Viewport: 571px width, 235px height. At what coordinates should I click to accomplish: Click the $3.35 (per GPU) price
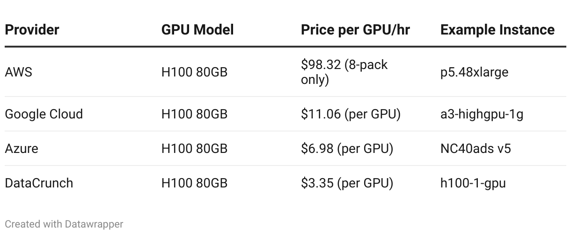pyautogui.click(x=347, y=183)
